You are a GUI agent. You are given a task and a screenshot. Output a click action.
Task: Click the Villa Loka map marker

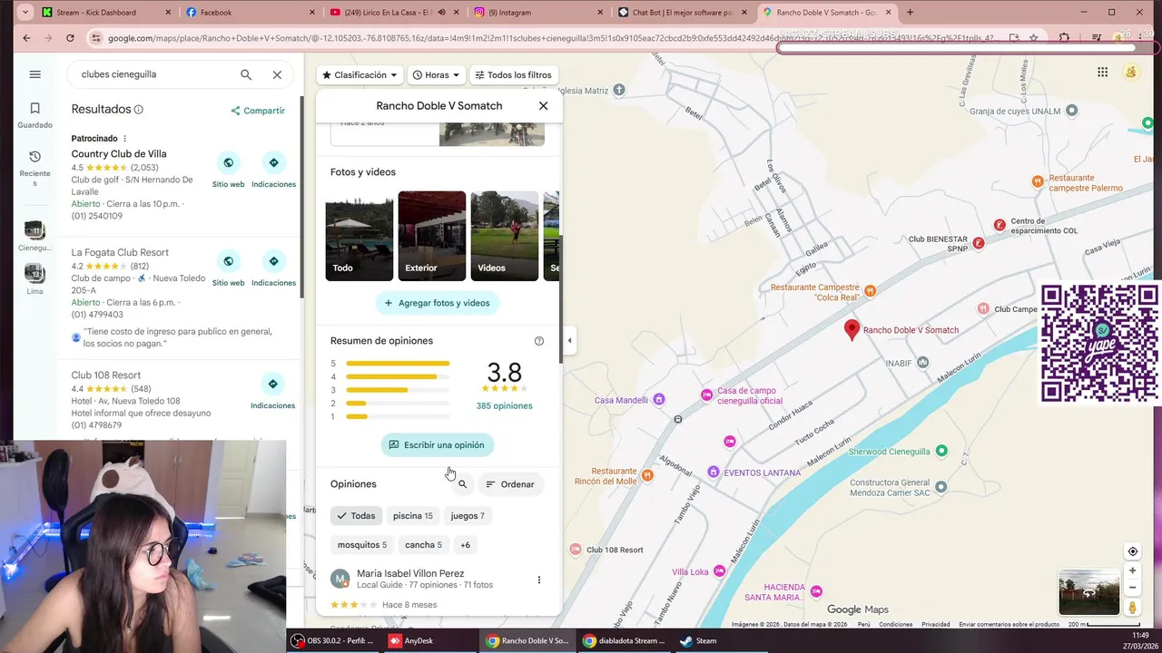[x=720, y=570]
